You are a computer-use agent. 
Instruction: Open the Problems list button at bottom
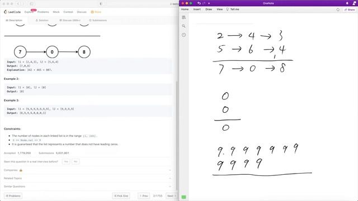(x=13, y=196)
